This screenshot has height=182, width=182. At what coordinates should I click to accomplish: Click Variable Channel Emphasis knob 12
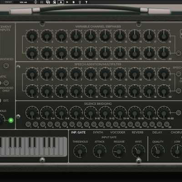point(105,53)
